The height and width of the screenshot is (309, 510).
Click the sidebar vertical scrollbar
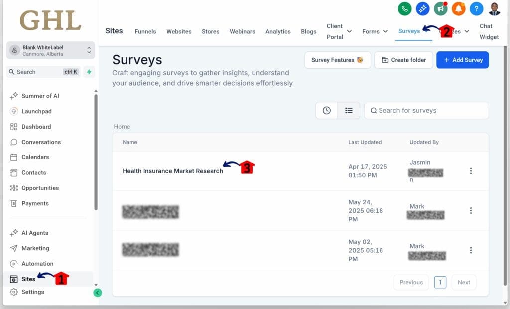pyautogui.click(x=96, y=153)
